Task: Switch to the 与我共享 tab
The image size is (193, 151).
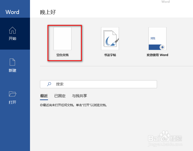Action: [x=79, y=96]
